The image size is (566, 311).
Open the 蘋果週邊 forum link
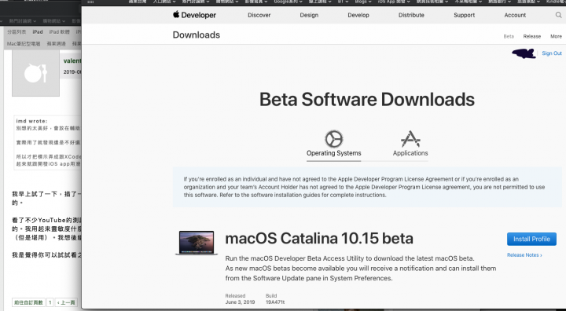(56, 44)
